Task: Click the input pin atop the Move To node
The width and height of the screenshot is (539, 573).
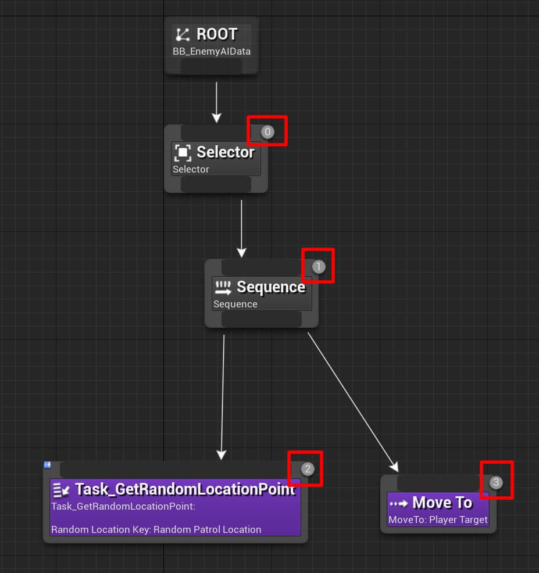Action: point(438,482)
